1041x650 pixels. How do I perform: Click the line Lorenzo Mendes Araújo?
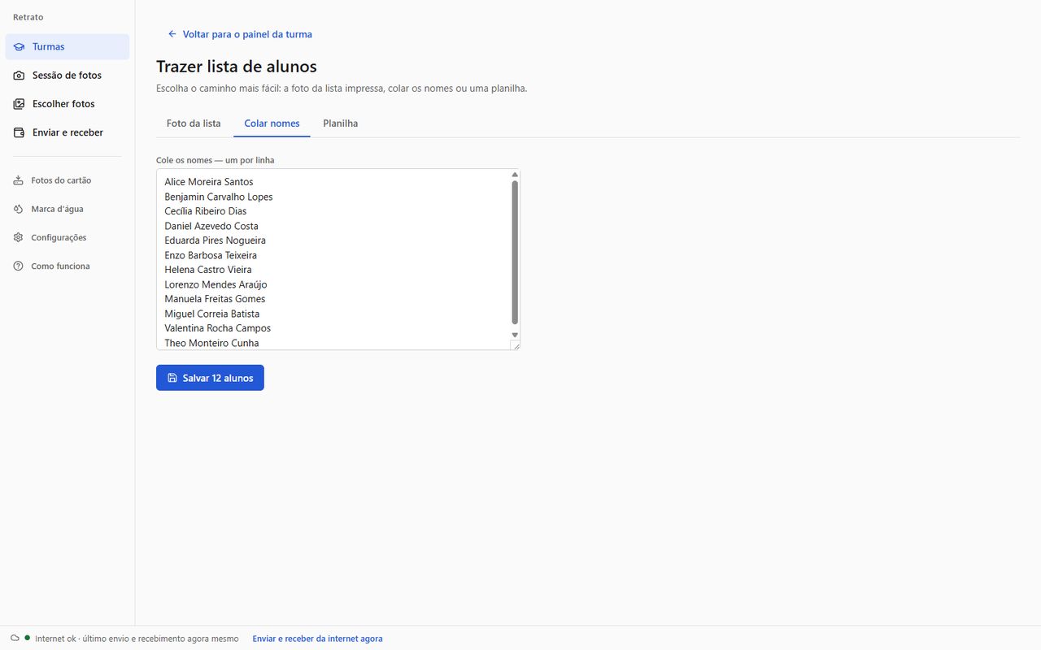pyautogui.click(x=216, y=284)
